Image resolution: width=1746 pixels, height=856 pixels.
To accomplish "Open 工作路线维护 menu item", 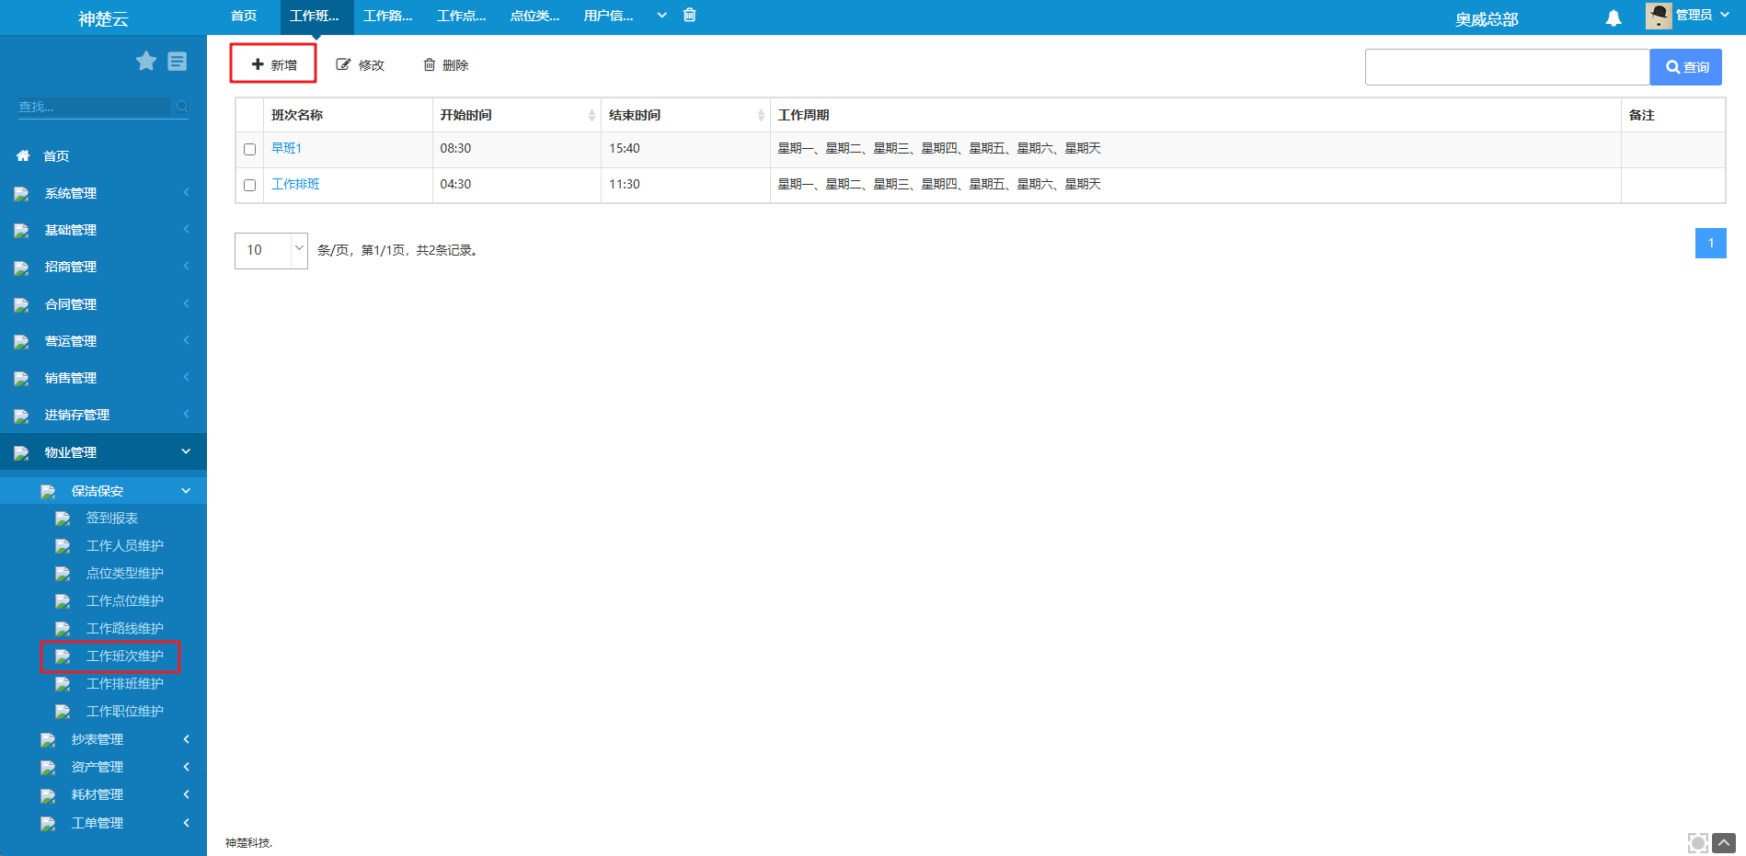I will click(125, 629).
